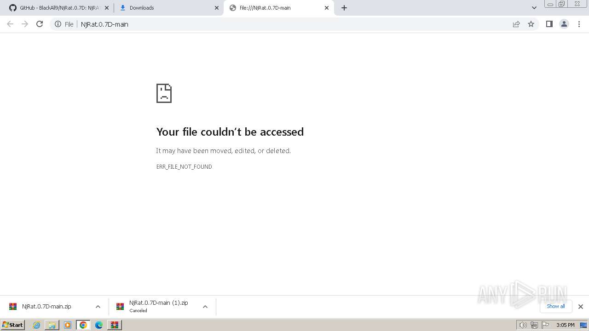Click the network tray icon
Screen dimensions: 589x331
click(x=534, y=325)
